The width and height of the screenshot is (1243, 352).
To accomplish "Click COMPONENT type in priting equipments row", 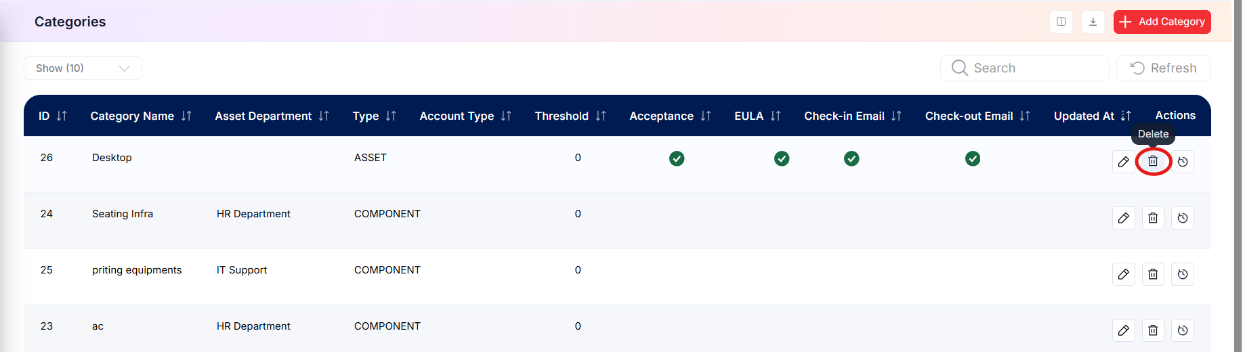I will (387, 270).
